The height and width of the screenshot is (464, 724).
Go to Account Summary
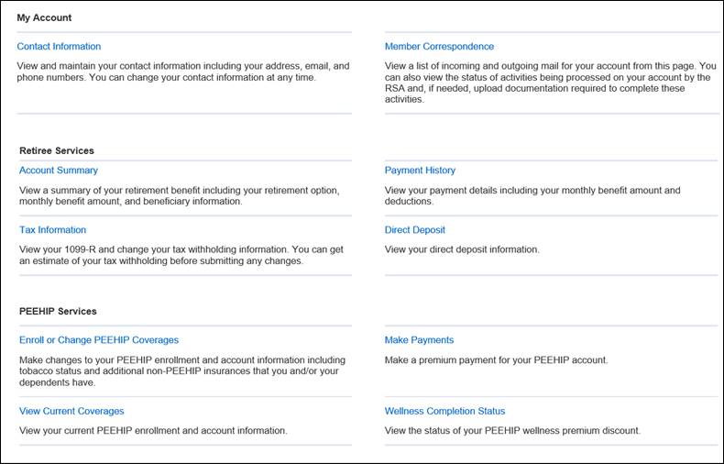(x=59, y=170)
